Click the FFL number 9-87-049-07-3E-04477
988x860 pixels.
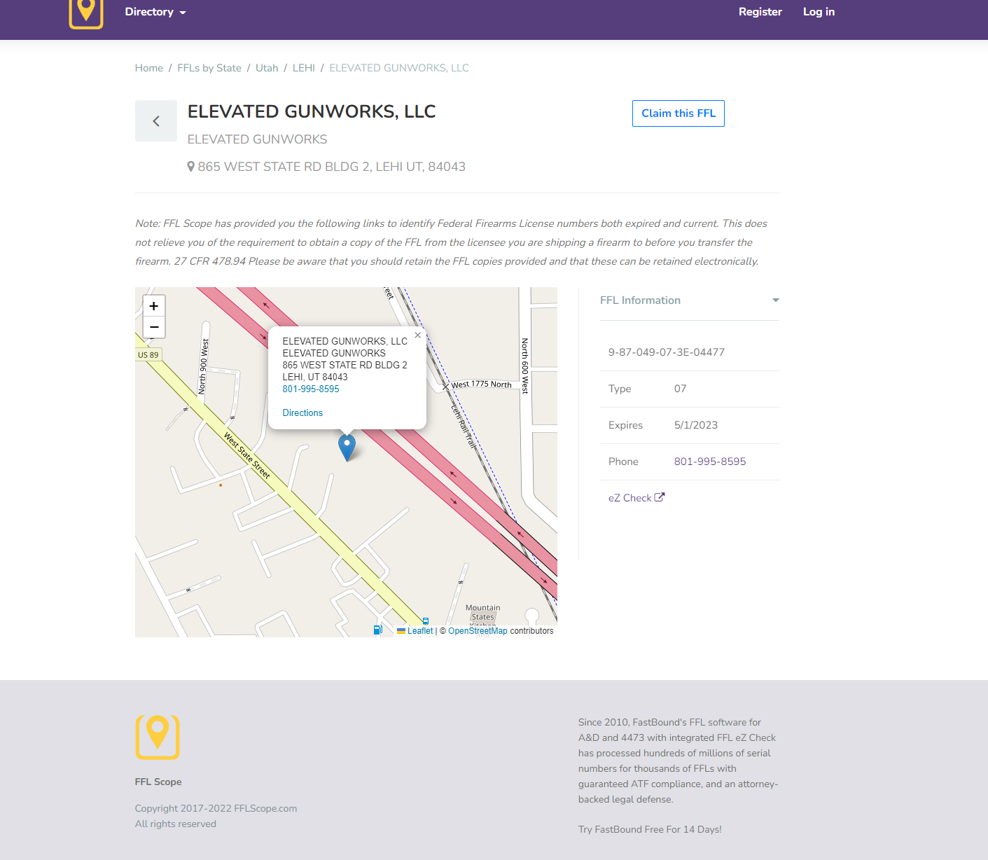tap(667, 352)
